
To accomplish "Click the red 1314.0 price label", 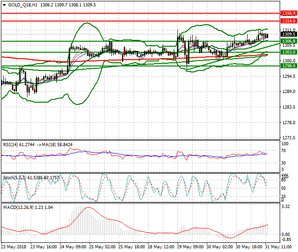I will (288, 21).
